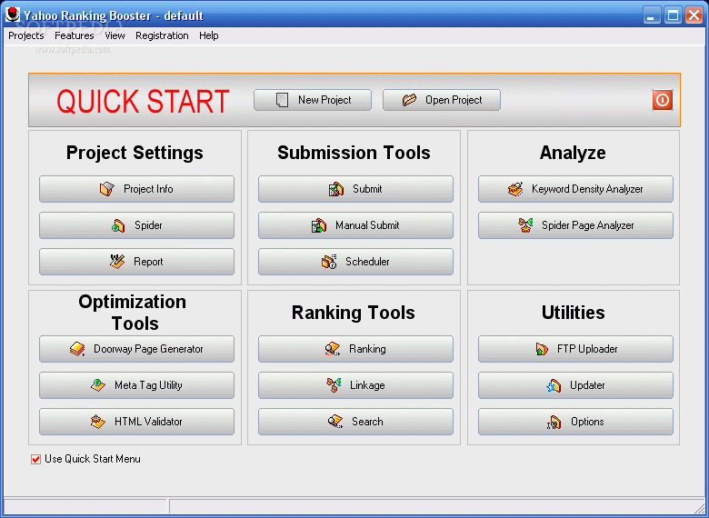Click the Keyword Density Analyzer icon
This screenshot has width=709, height=518.
click(515, 189)
